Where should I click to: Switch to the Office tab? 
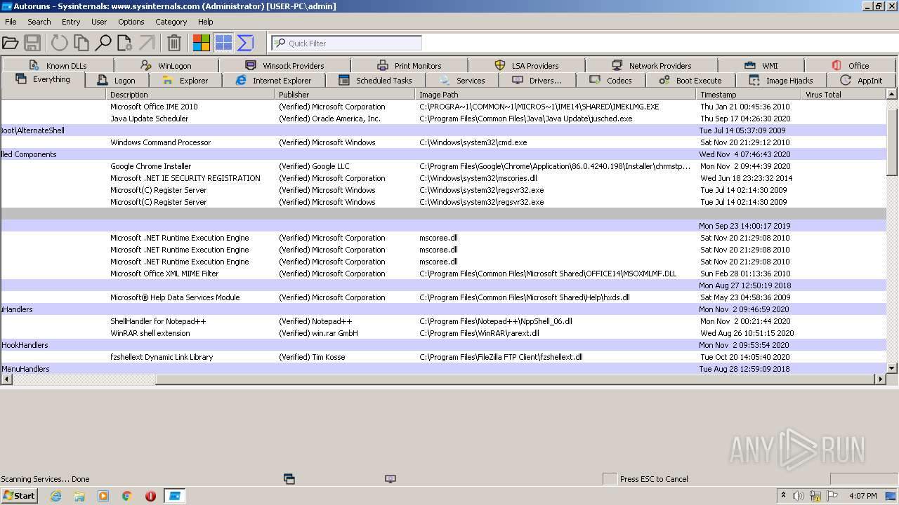pos(850,65)
